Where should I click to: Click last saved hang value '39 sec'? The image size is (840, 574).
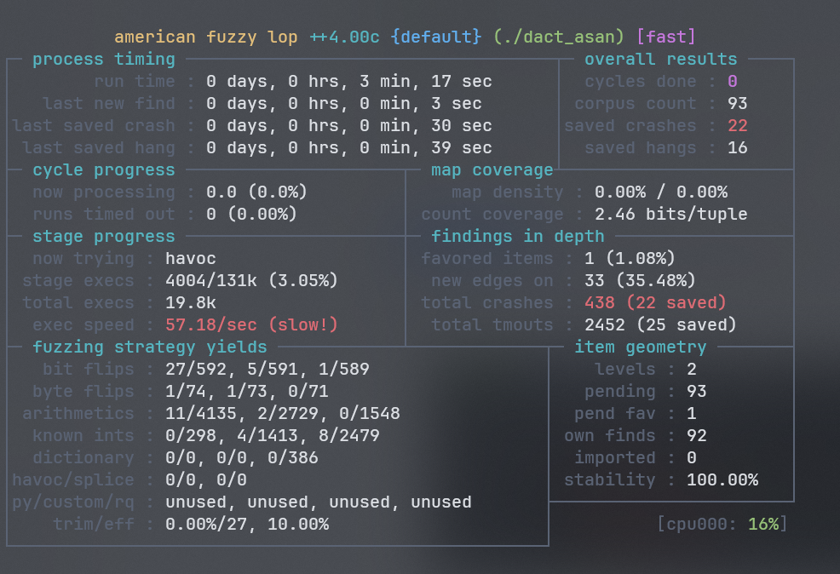click(x=461, y=148)
